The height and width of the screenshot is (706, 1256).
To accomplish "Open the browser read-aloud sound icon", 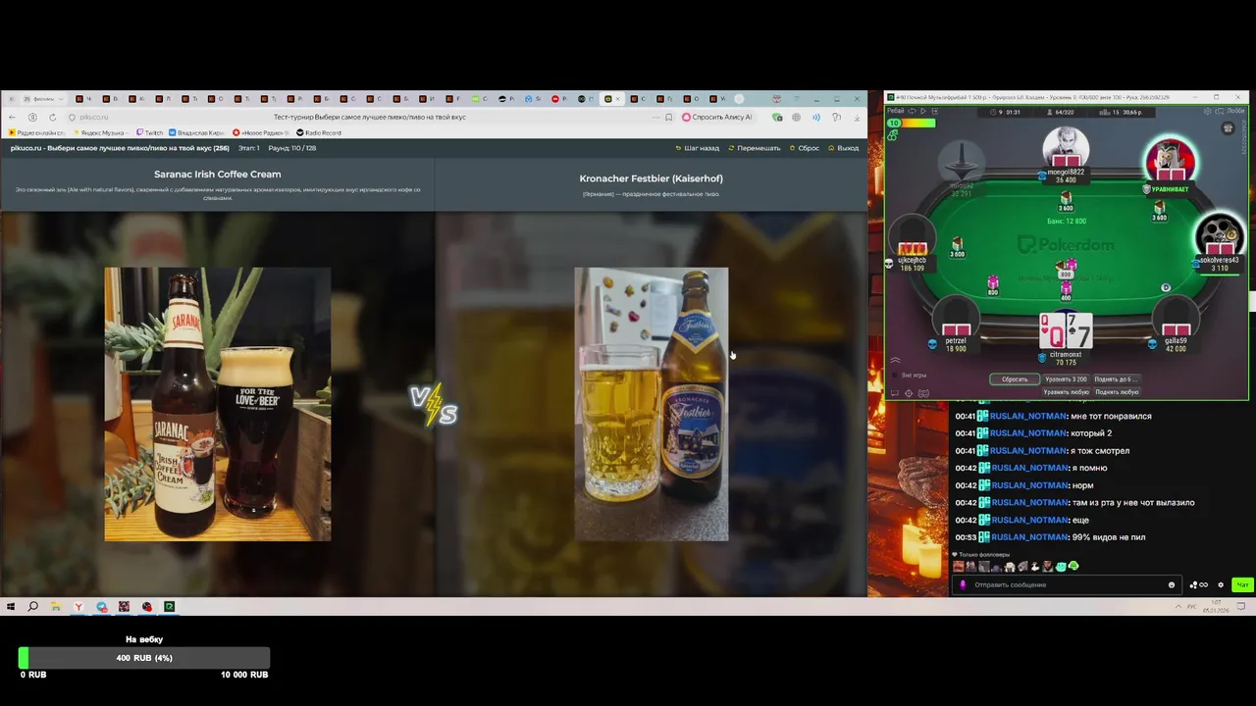I will 816,118.
